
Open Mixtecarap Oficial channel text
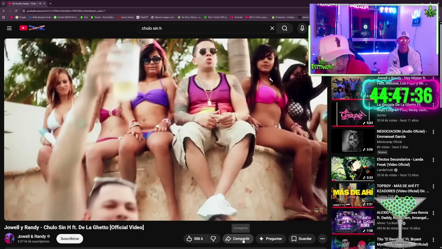tap(389, 142)
